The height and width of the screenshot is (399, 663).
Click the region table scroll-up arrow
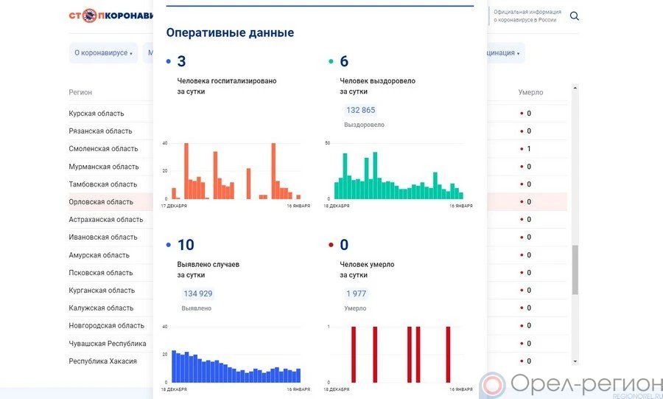pyautogui.click(x=575, y=89)
